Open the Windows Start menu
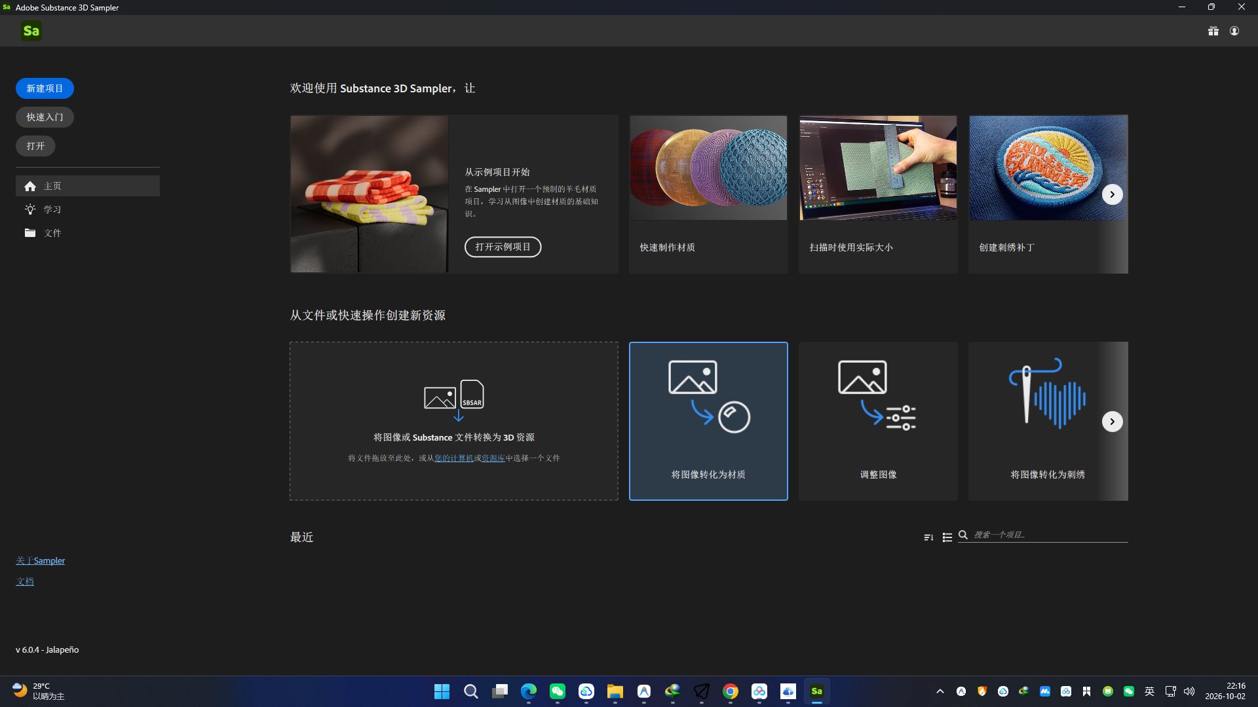The height and width of the screenshot is (707, 1258). (442, 691)
